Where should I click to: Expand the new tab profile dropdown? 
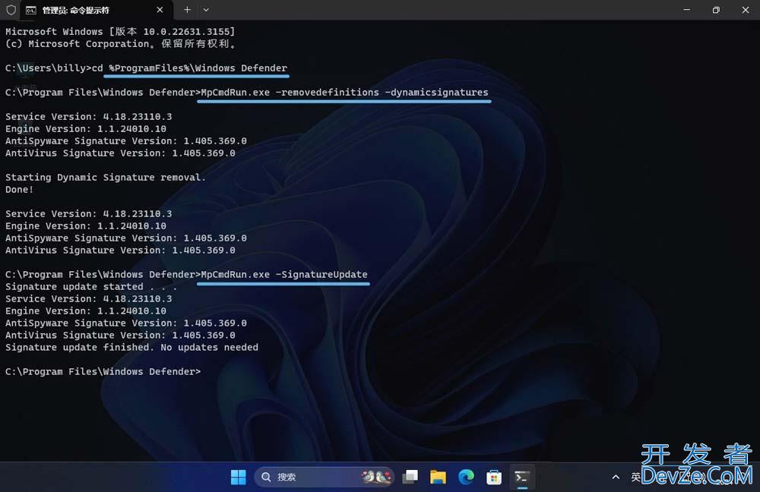click(206, 10)
